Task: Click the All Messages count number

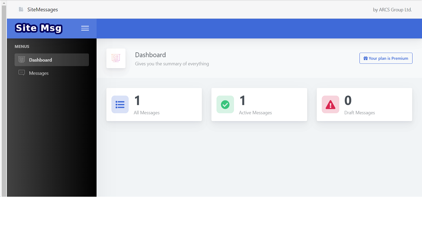Action: tap(137, 100)
